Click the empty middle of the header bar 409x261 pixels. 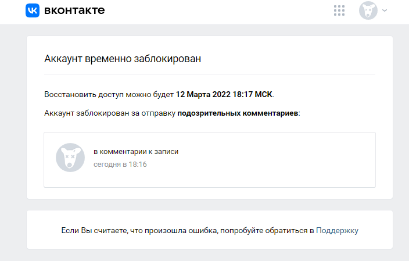221,12
